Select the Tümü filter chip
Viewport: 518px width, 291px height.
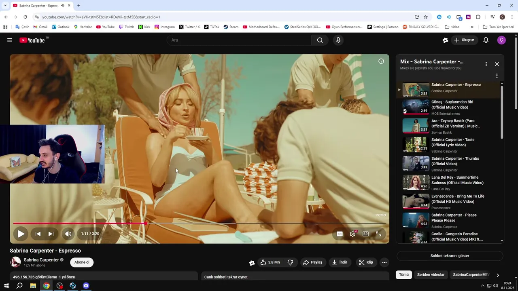tap(404, 275)
